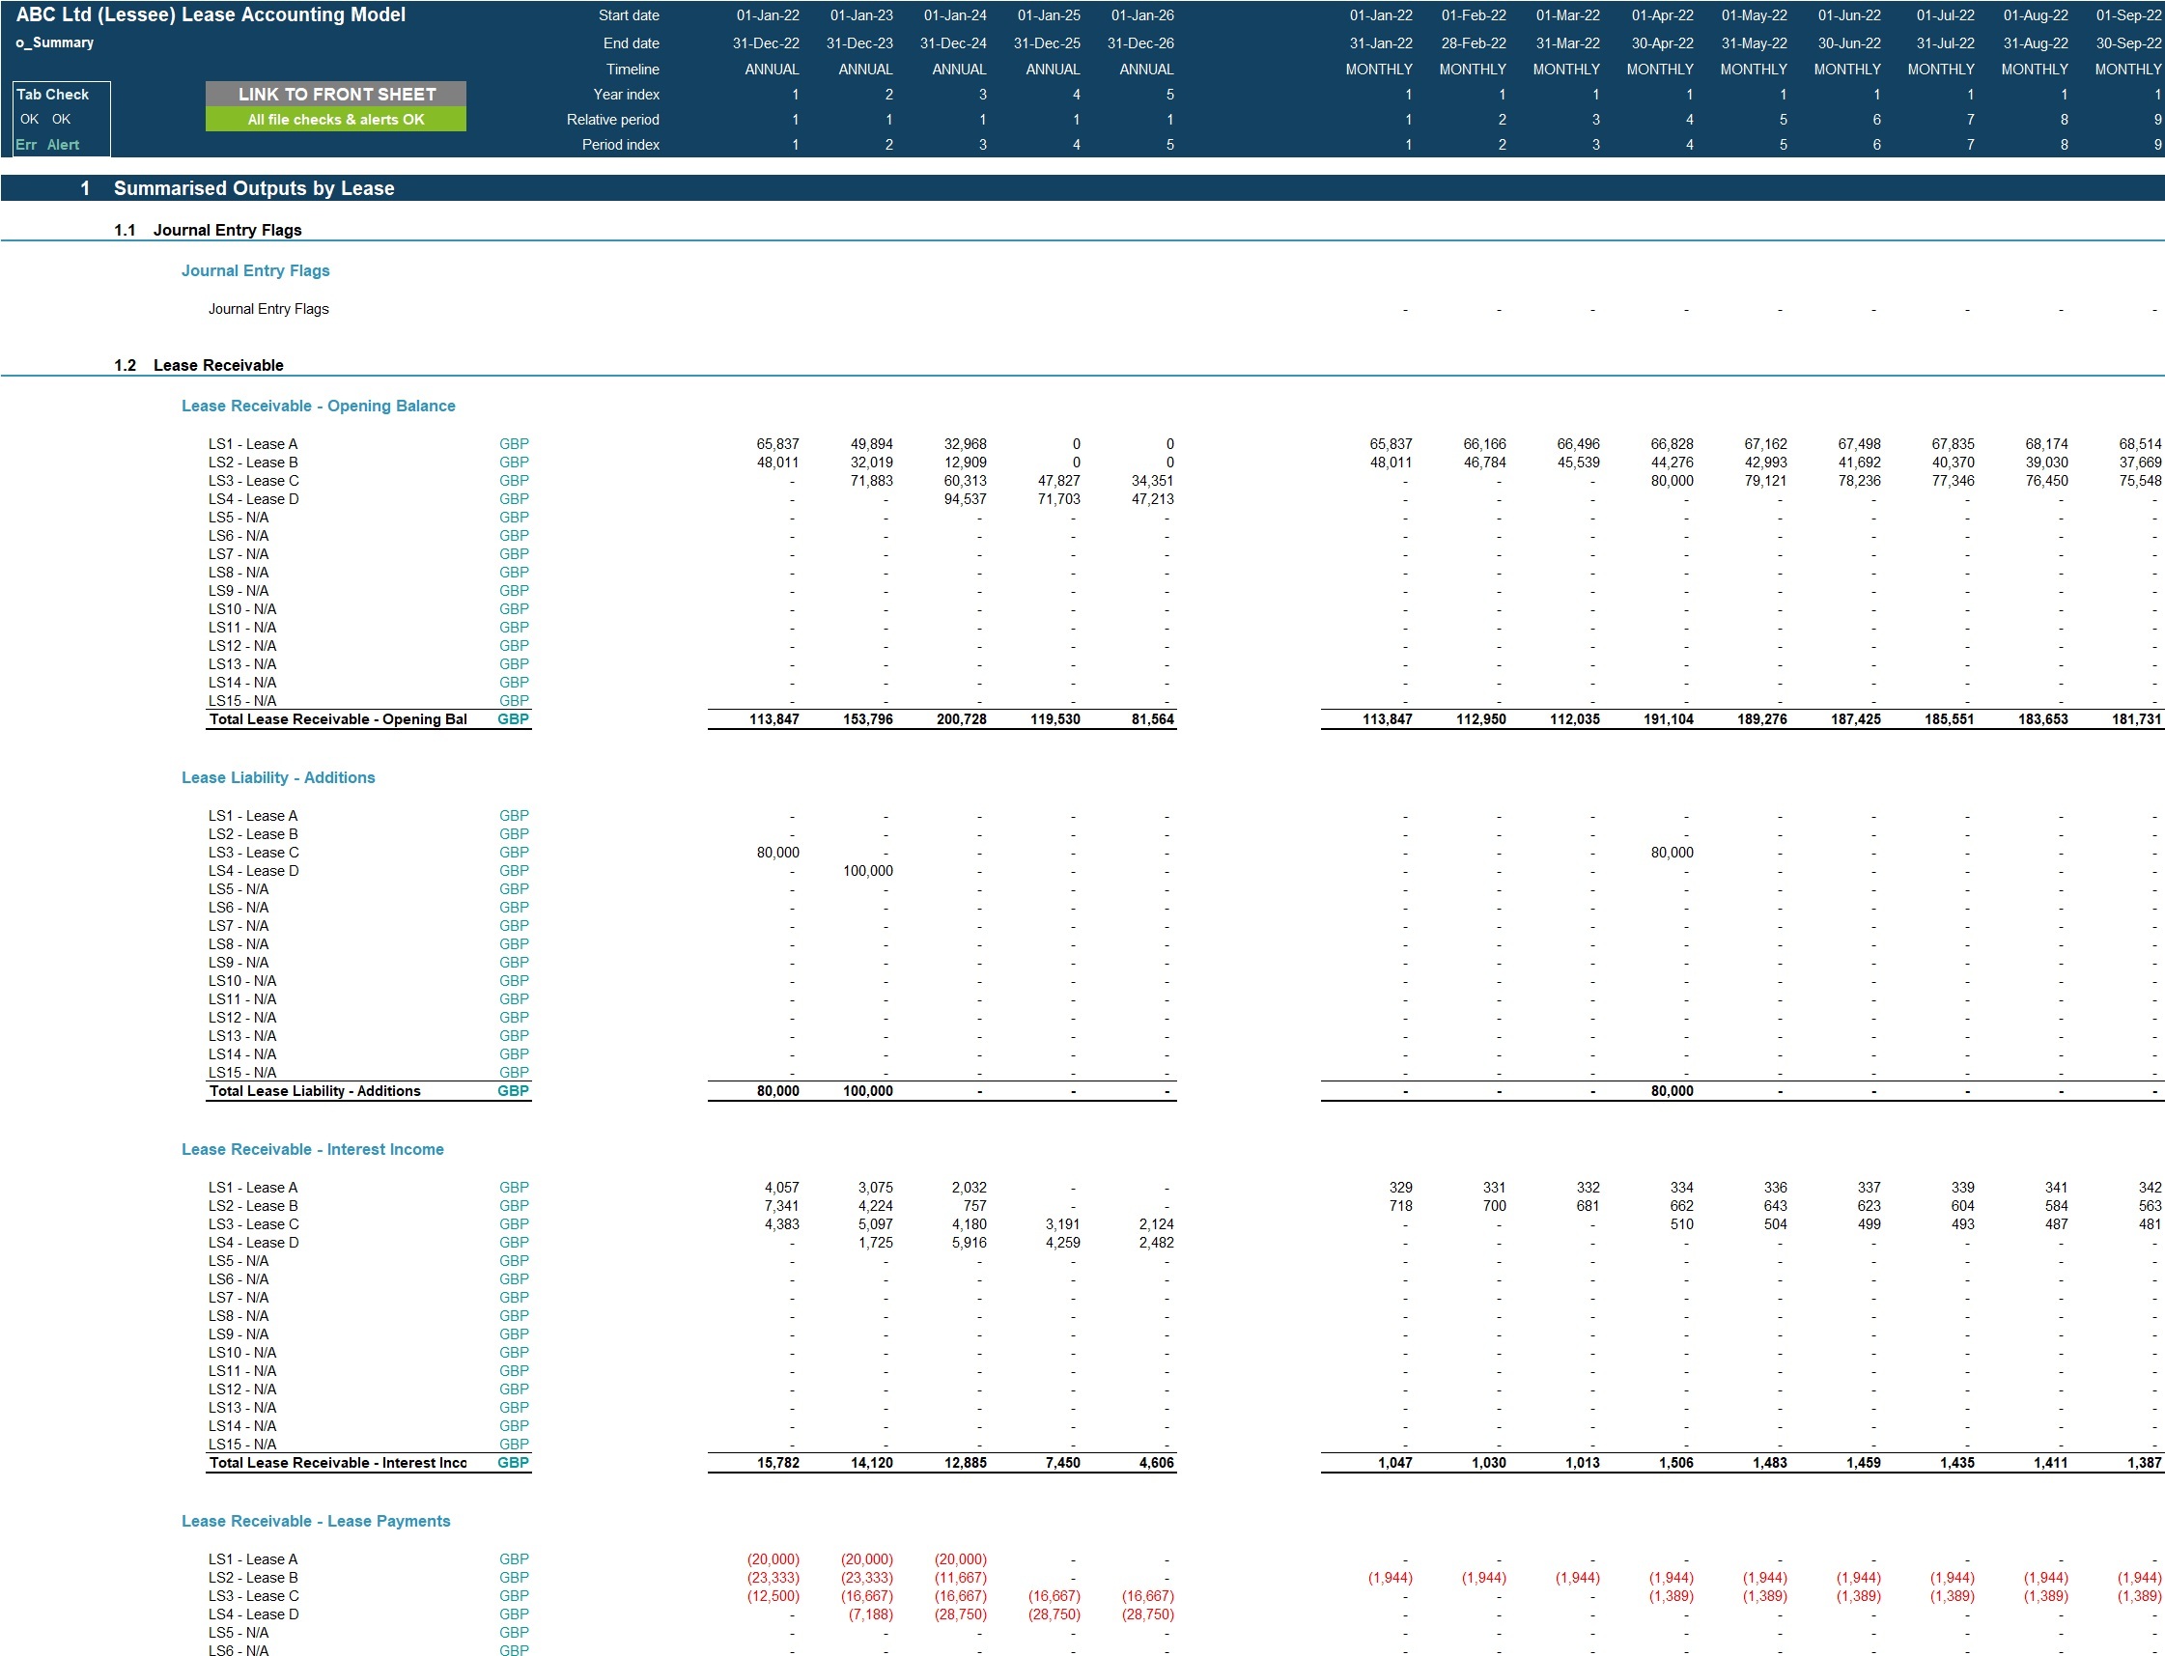Screen dimensions: 2165x1656
Task: Select the 'LS10 - N/A' row under Additions
Action: coord(242,980)
